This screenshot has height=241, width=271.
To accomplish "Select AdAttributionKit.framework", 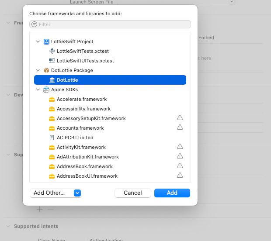I will pyautogui.click(x=88, y=157).
